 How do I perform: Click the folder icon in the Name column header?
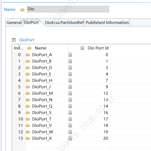[x=30, y=48]
